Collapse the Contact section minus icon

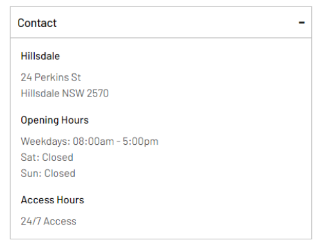(x=301, y=23)
